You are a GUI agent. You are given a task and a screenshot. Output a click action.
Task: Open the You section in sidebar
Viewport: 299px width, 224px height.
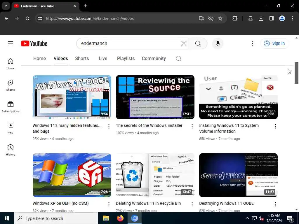[x=11, y=128]
